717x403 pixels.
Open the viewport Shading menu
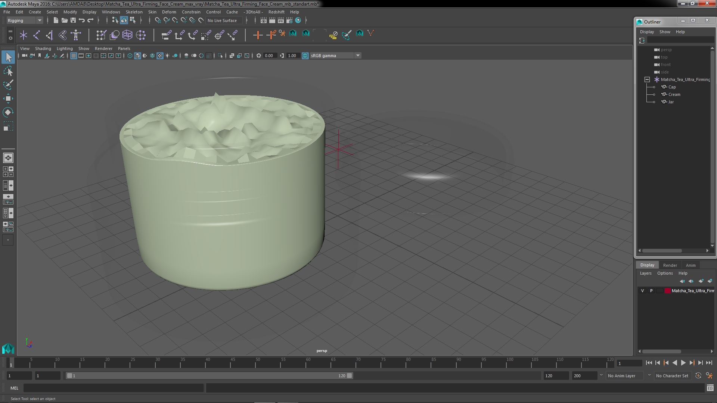[43, 49]
